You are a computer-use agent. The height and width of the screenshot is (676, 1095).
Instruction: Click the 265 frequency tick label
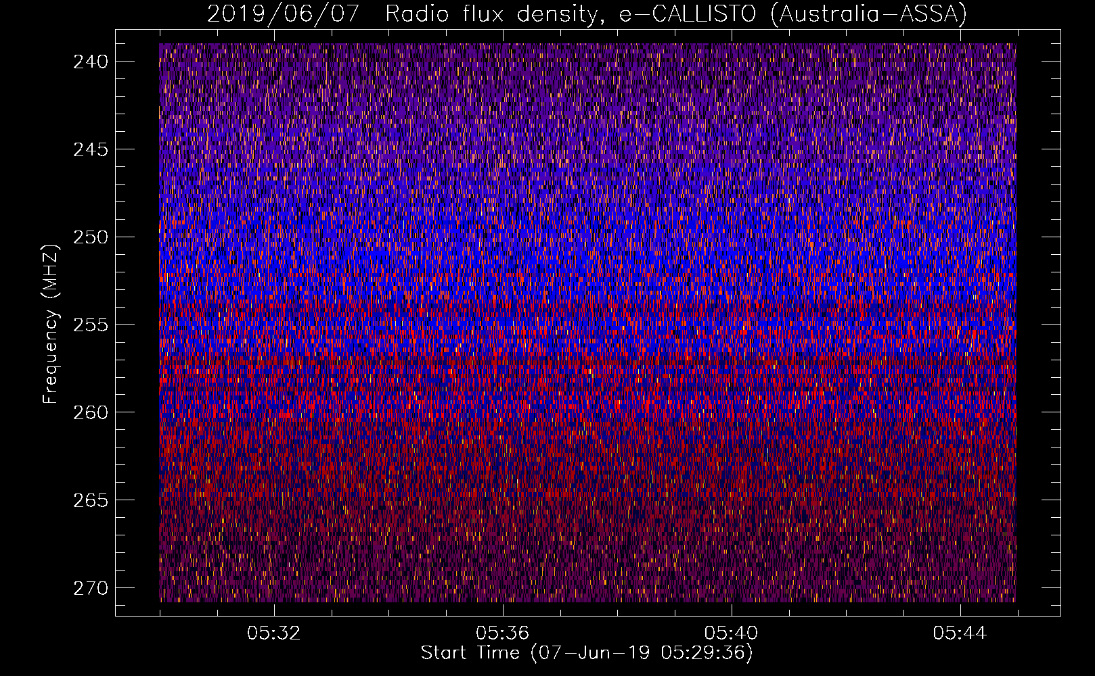91,500
